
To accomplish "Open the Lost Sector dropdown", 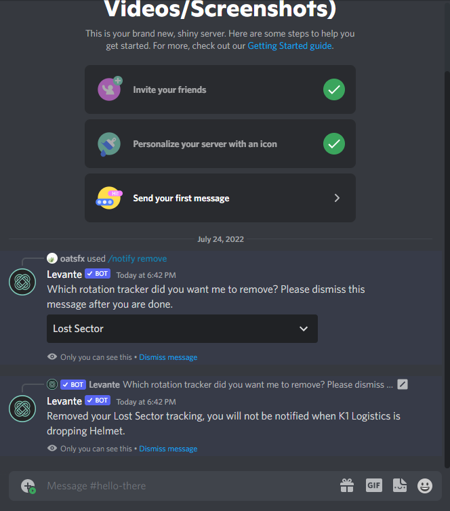I will coord(182,329).
